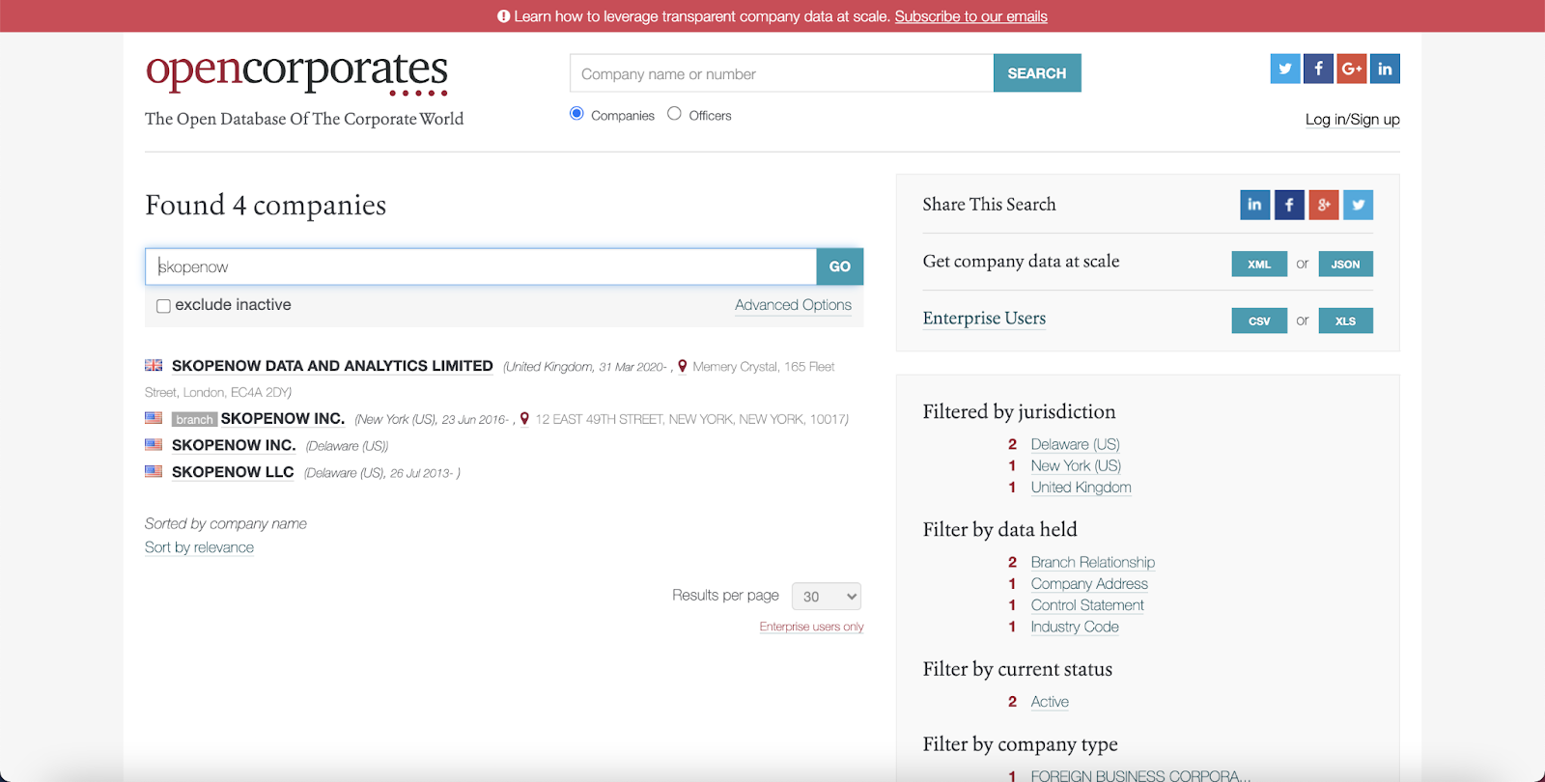Click the Company name or number field
This screenshot has height=782, width=1545.
pos(781,73)
